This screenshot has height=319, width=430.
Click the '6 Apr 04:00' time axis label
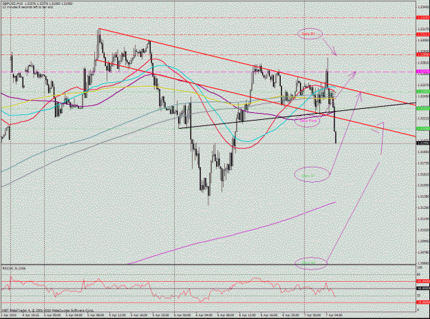point(204,315)
